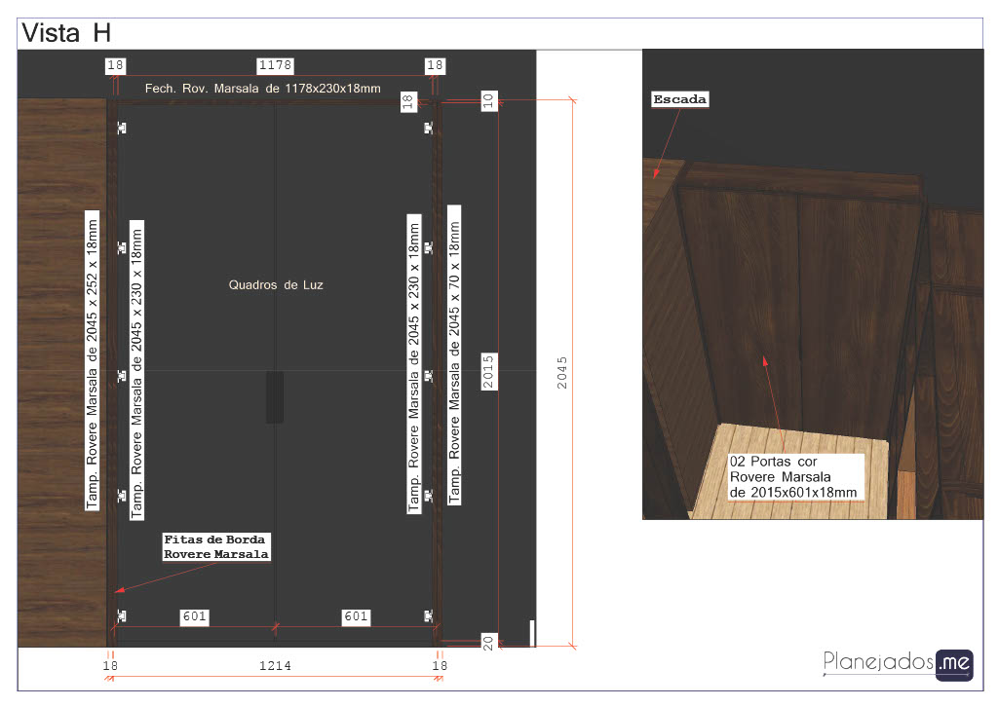Select the 2045 vertical height dimension
998x707 pixels.
[561, 373]
